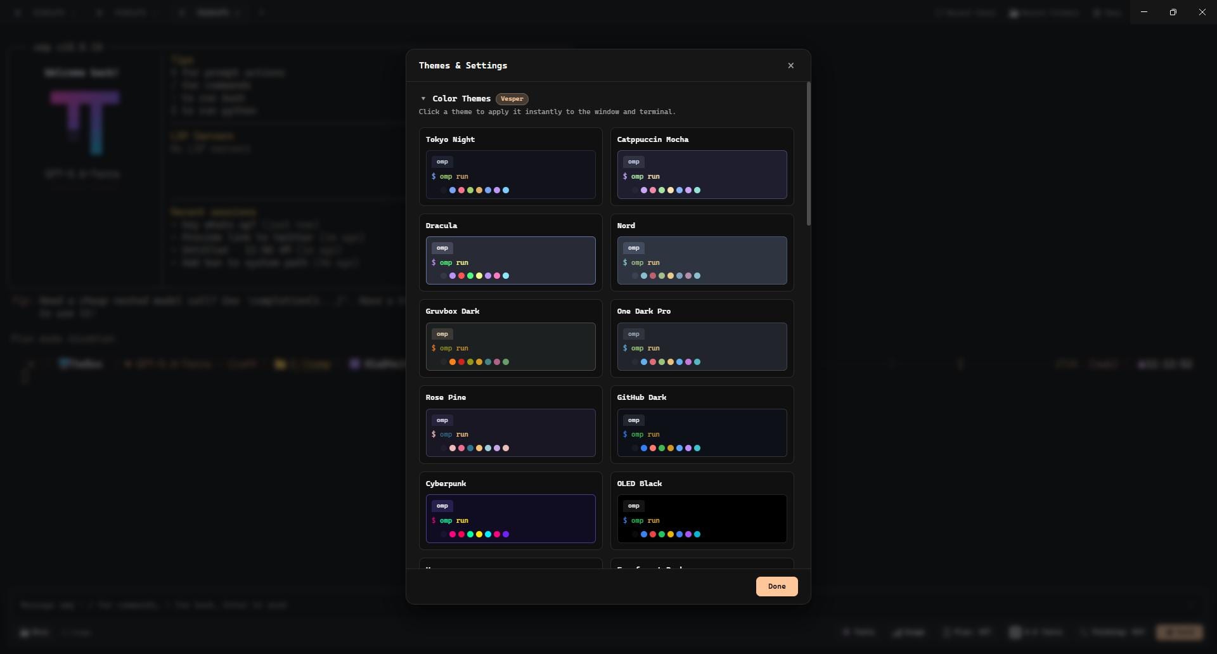Apply the OLED Black theme preview
Viewport: 1217px width, 654px height.
point(702,518)
